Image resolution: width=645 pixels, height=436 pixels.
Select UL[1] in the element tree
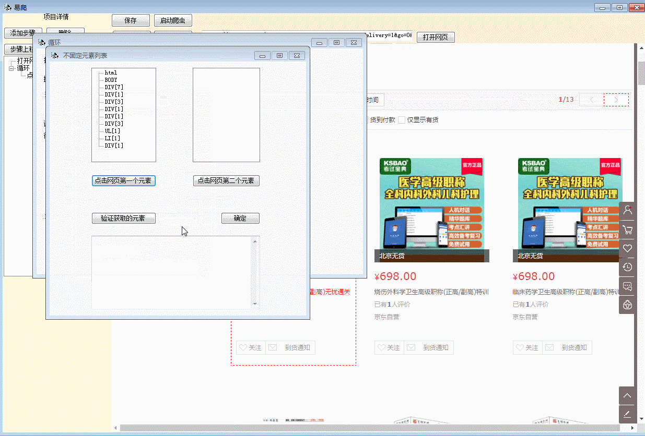tap(112, 131)
